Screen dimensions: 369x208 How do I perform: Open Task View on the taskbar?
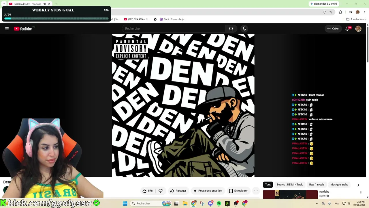click(x=176, y=203)
